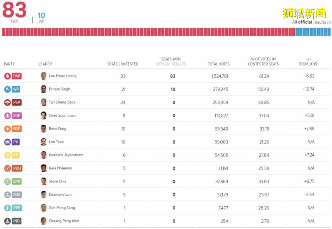
Task: Open Lee Hsien Loong's portrait thumbnail
Action: click(44, 76)
